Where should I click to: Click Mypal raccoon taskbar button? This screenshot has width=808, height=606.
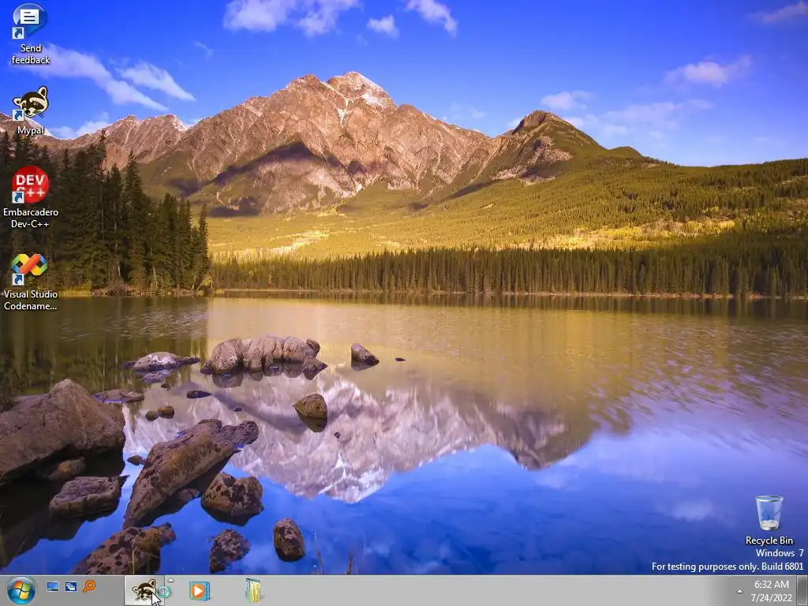tap(144, 590)
